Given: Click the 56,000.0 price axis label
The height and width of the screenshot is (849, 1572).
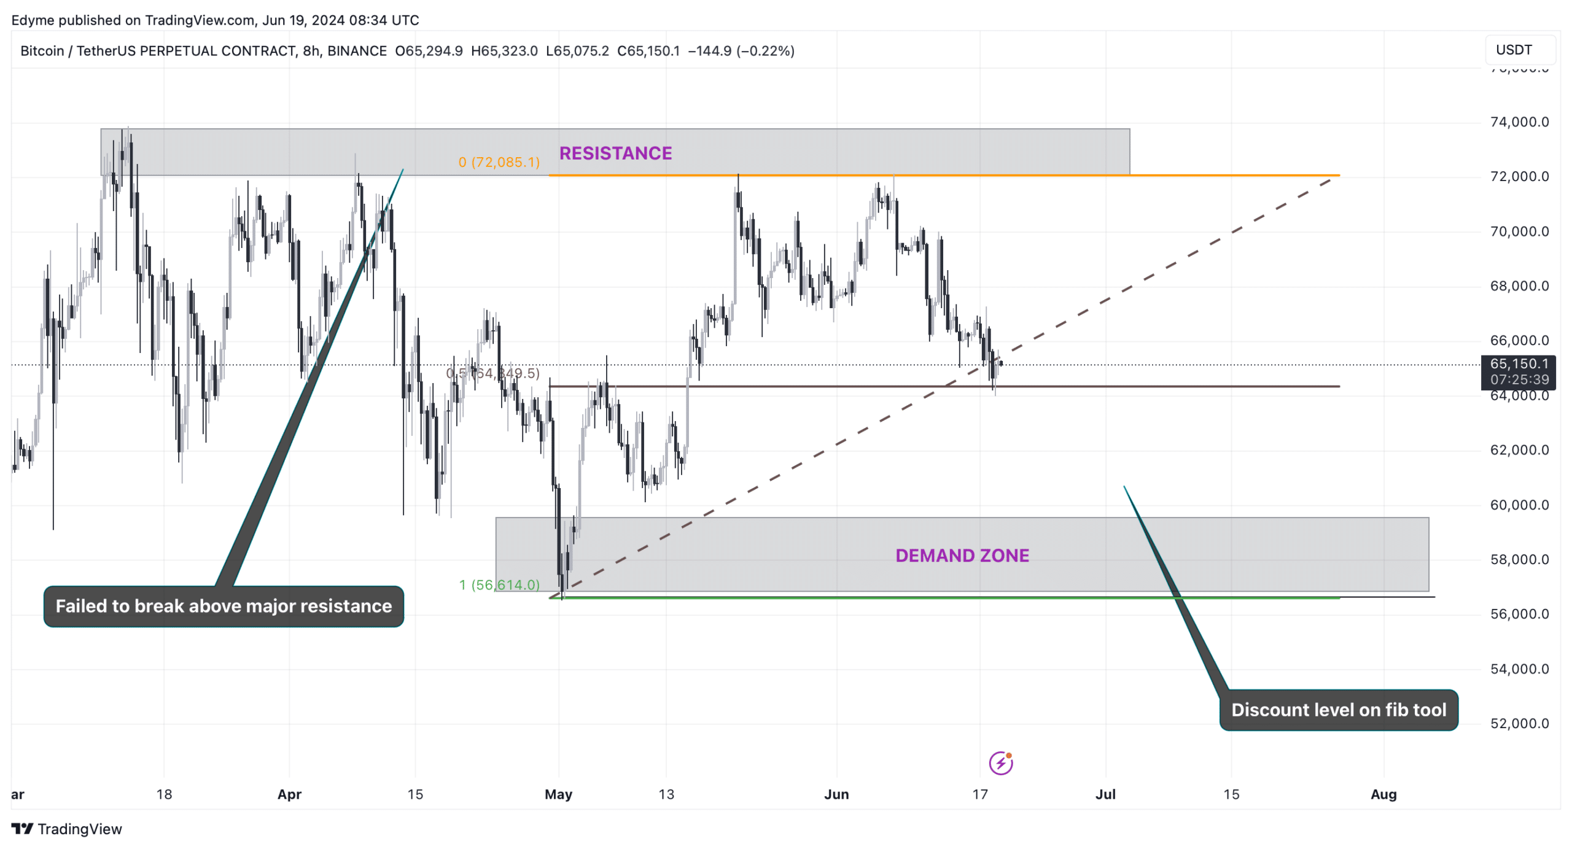Looking at the screenshot, I should (x=1519, y=614).
